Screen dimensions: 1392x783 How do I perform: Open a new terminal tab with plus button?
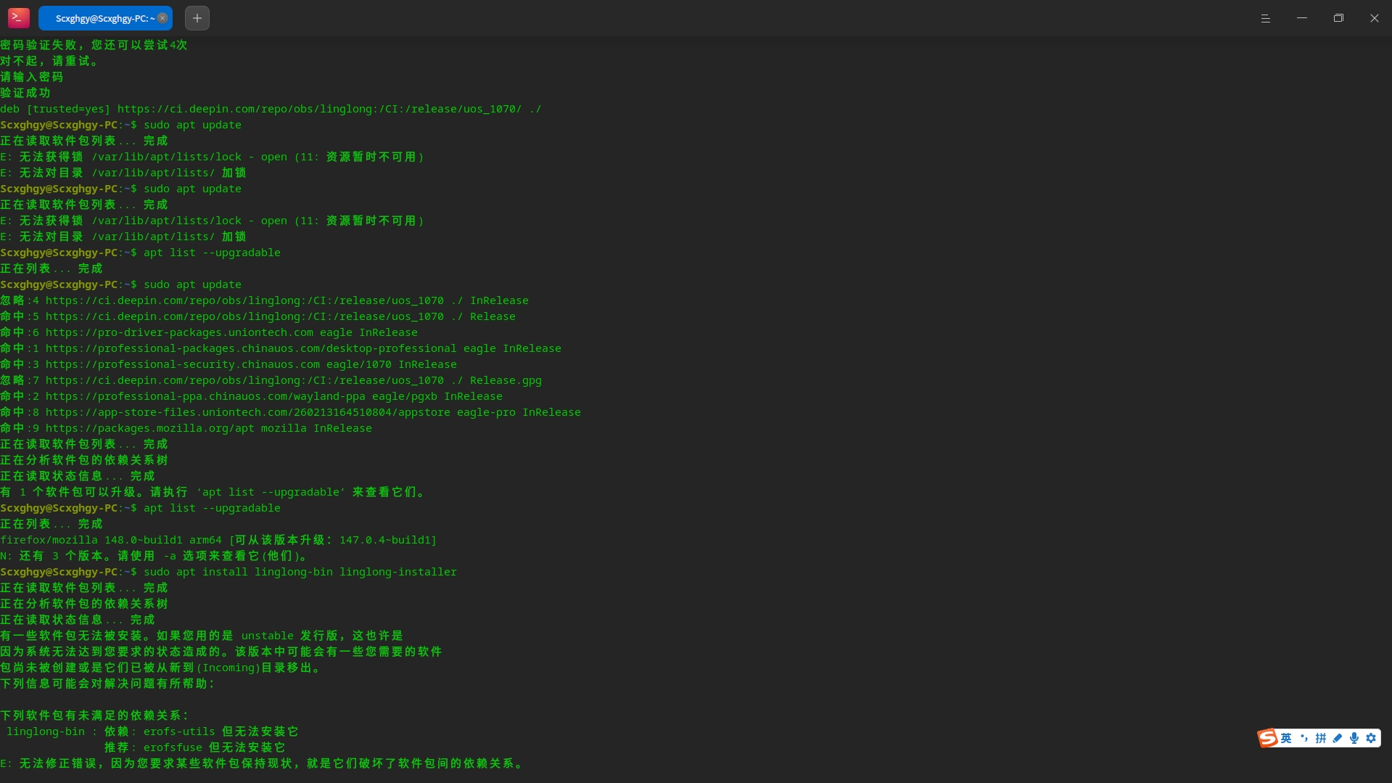click(197, 18)
